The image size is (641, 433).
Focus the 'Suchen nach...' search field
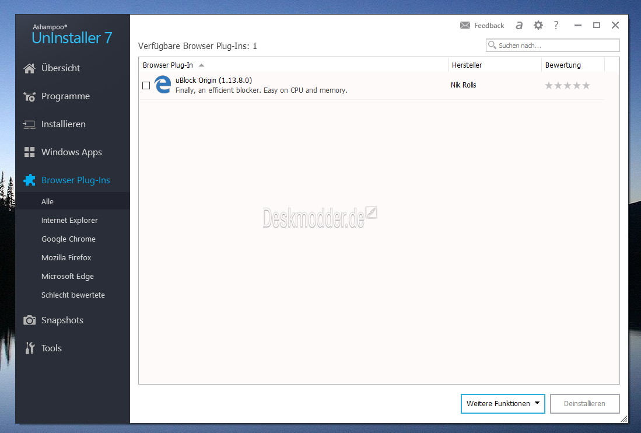(x=553, y=46)
